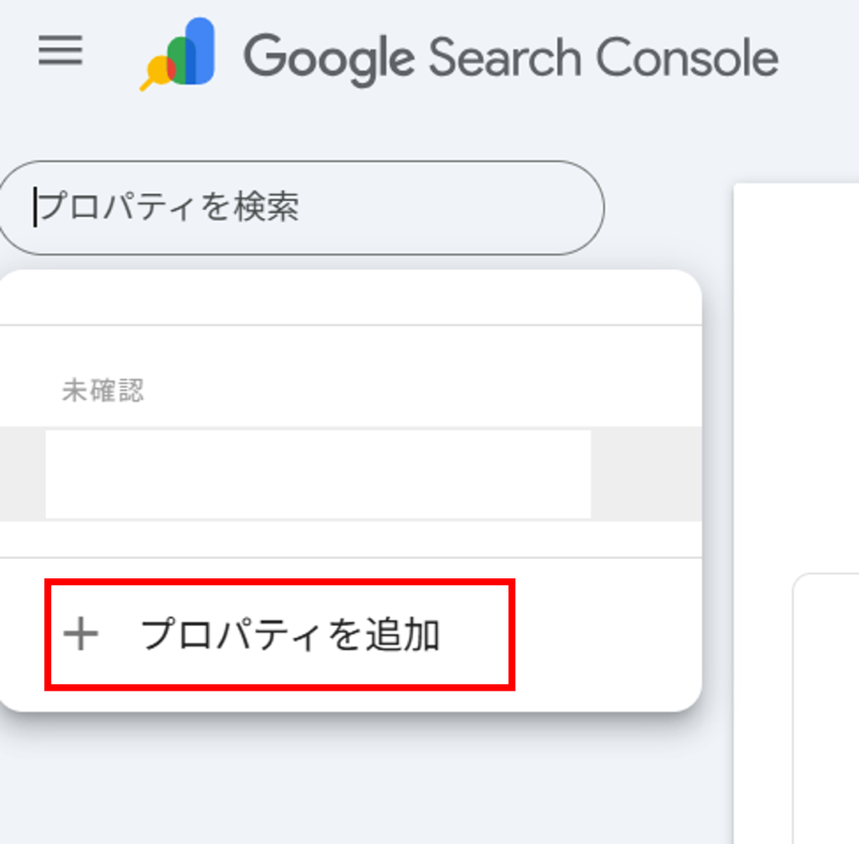Click the blue bar of the logo
Screen dimensions: 859x844
[x=201, y=50]
